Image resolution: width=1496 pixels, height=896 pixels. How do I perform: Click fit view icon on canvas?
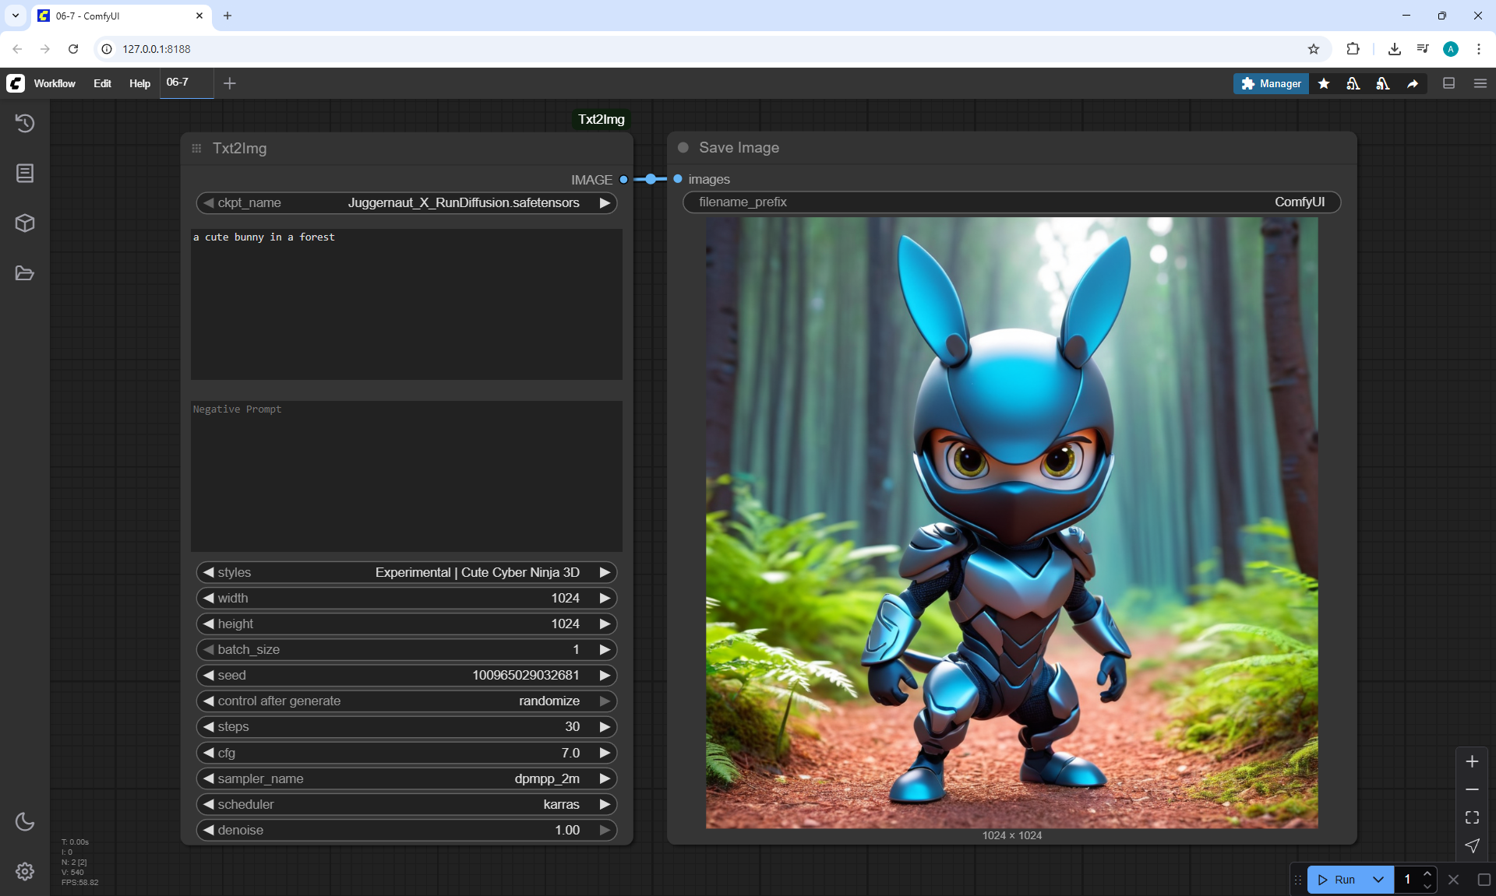1472,817
